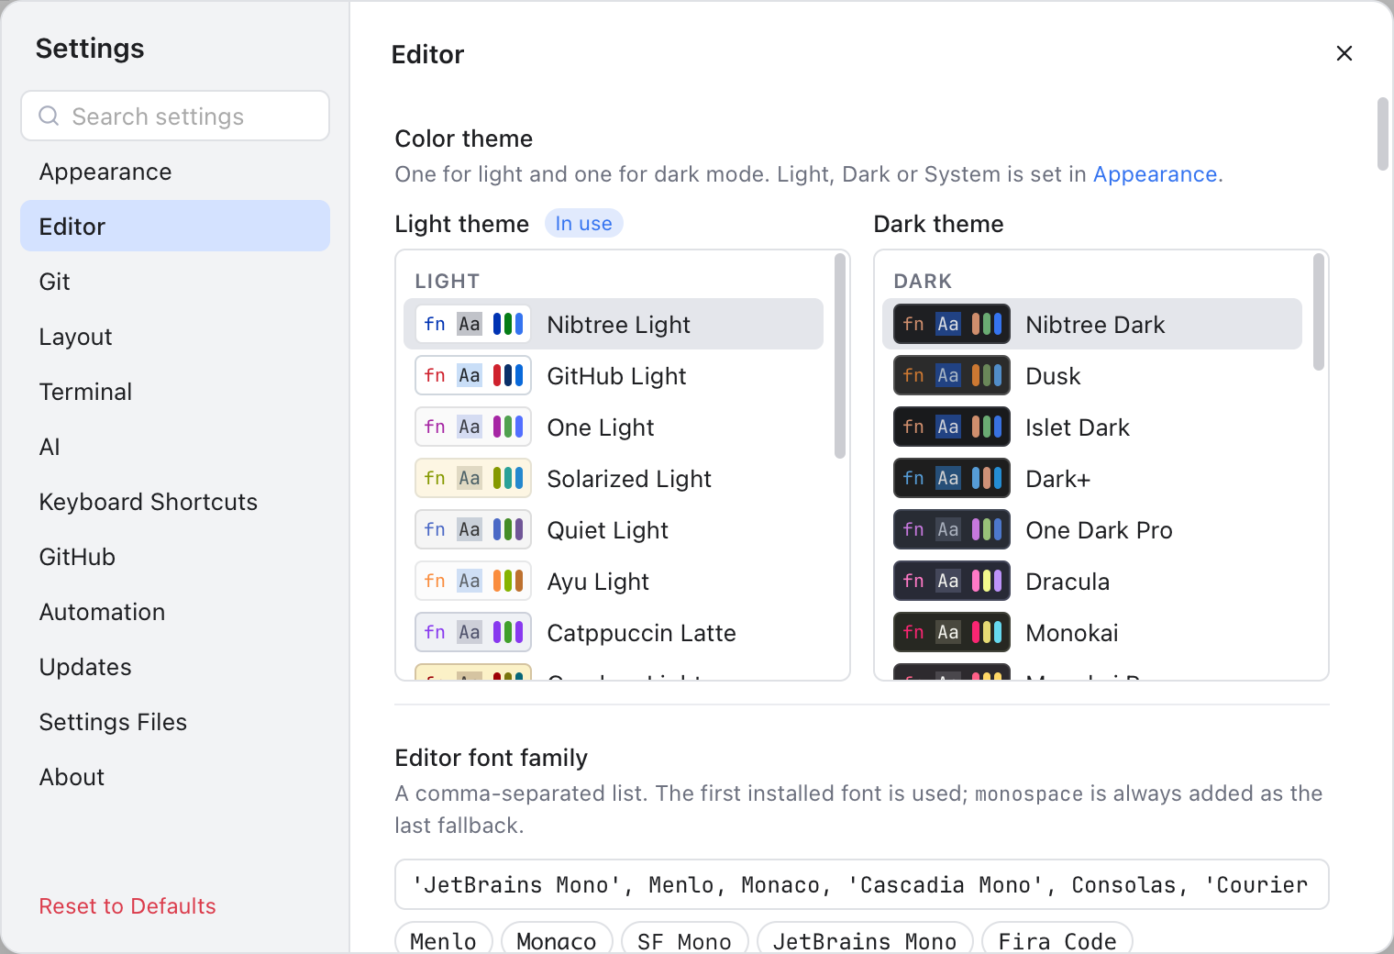Select Keyboard Shortcuts in the sidebar

175,502
